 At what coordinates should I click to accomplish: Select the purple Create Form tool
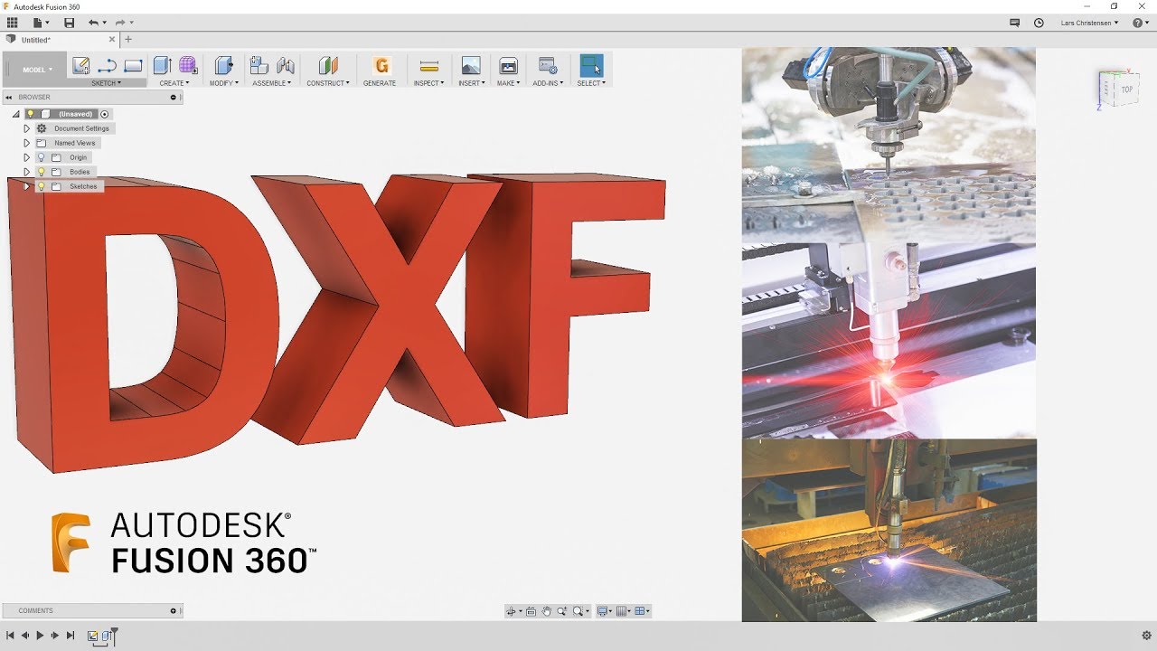click(187, 65)
